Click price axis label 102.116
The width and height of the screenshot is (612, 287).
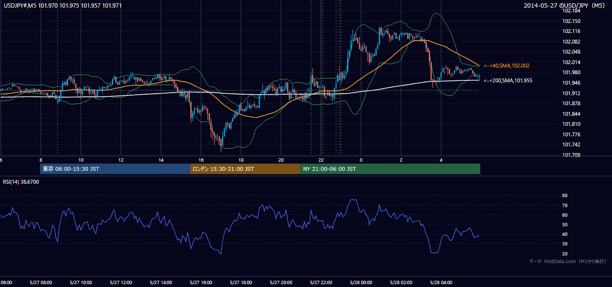click(572, 31)
